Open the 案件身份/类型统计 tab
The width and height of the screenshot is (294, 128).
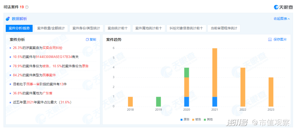(x=86, y=28)
